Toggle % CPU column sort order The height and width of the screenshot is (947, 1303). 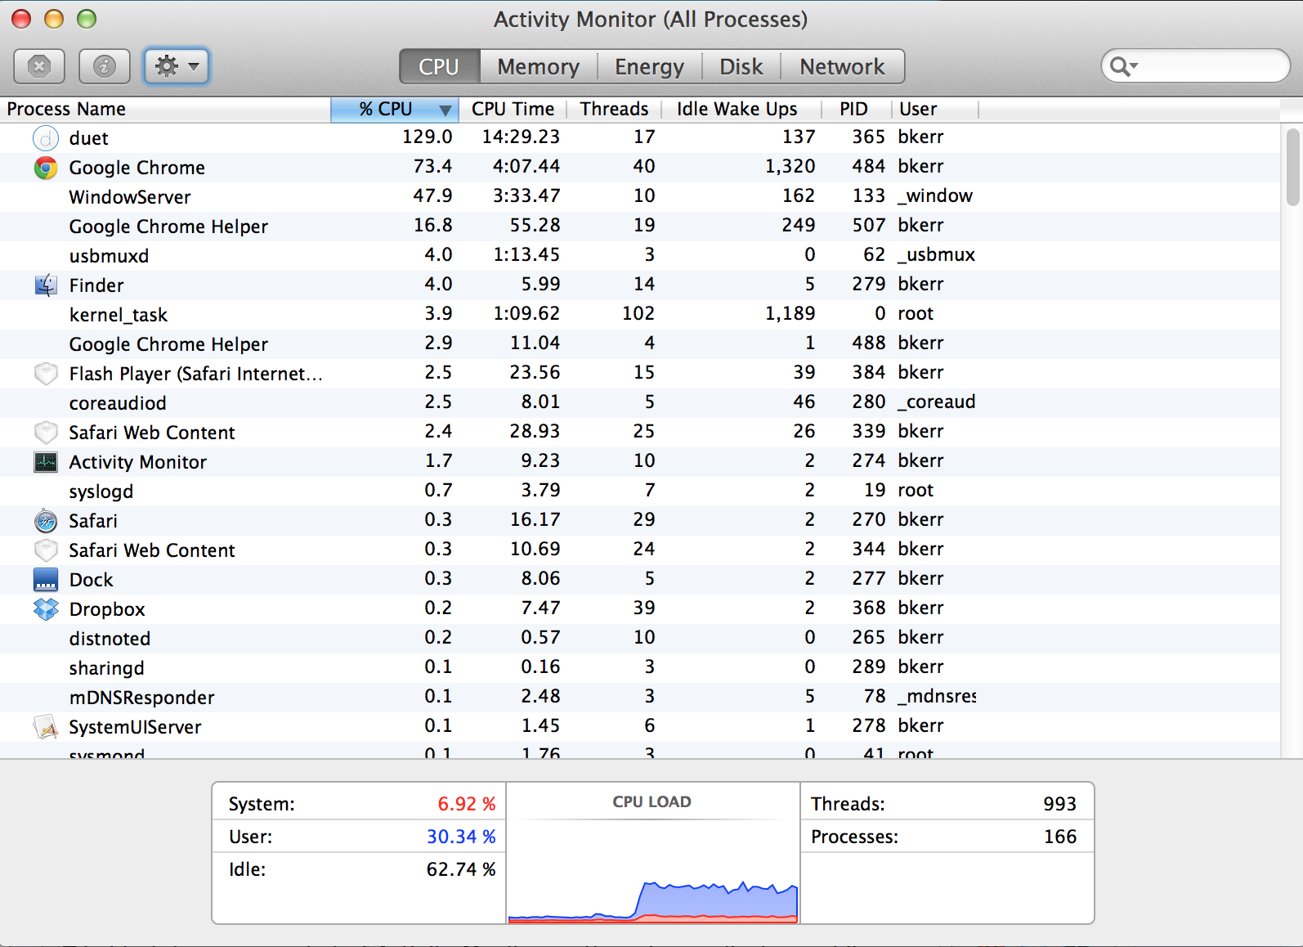(x=396, y=110)
